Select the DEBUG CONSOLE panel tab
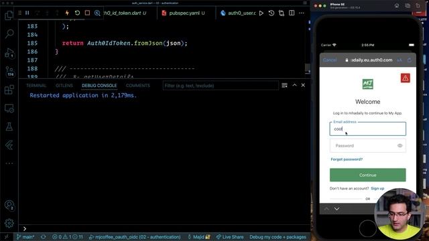 [x=99, y=86]
